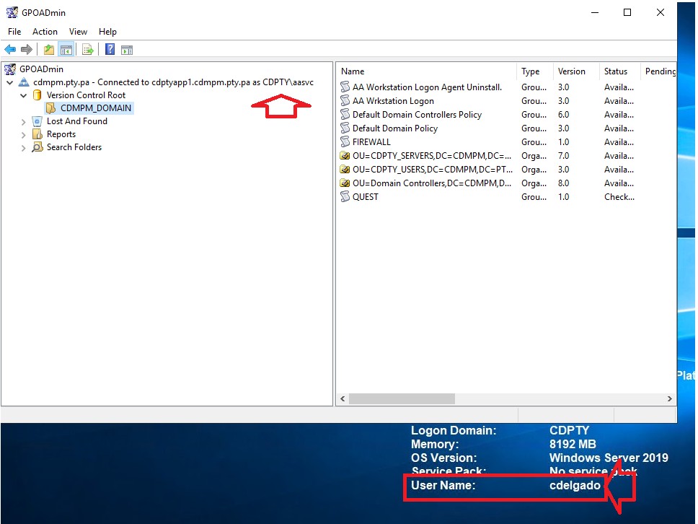Toggle the Show/Hide action pane icon
This screenshot has width=698, height=524.
[127, 50]
